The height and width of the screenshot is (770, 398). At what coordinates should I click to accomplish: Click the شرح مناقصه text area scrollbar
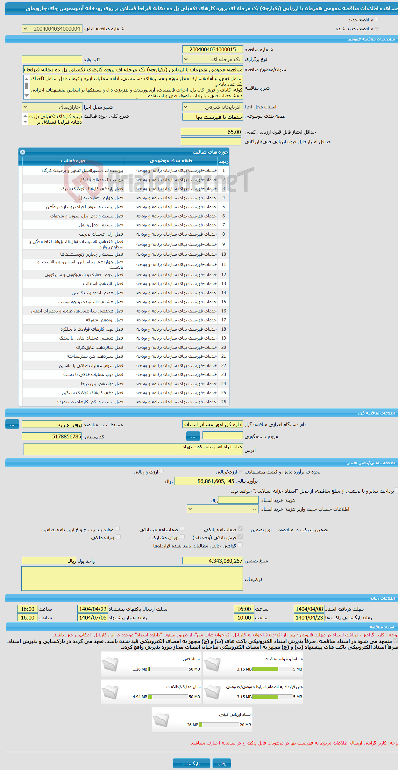pos(26,87)
